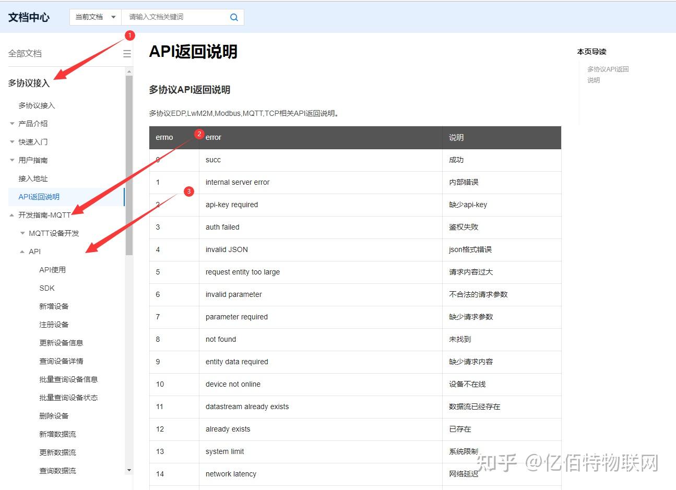This screenshot has height=490, width=676.
Task: Select 新增设备 in the sidebar
Action: tap(54, 306)
